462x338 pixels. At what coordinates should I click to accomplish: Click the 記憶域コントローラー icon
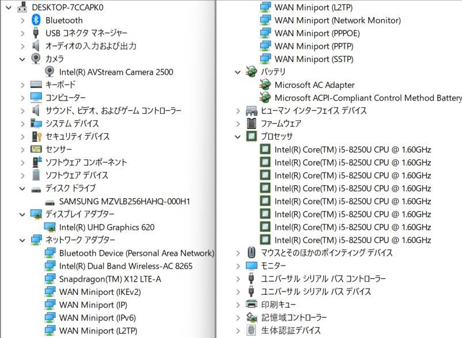pos(251,317)
